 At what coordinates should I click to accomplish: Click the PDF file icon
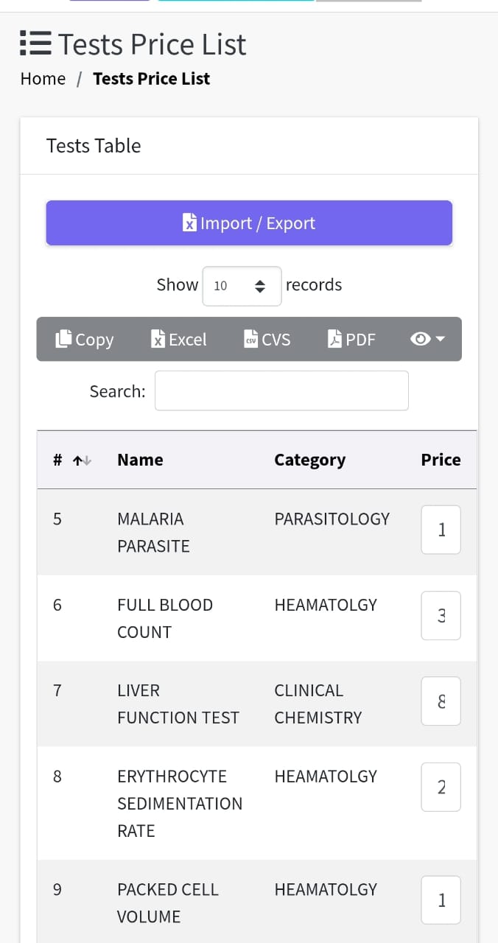(x=335, y=339)
